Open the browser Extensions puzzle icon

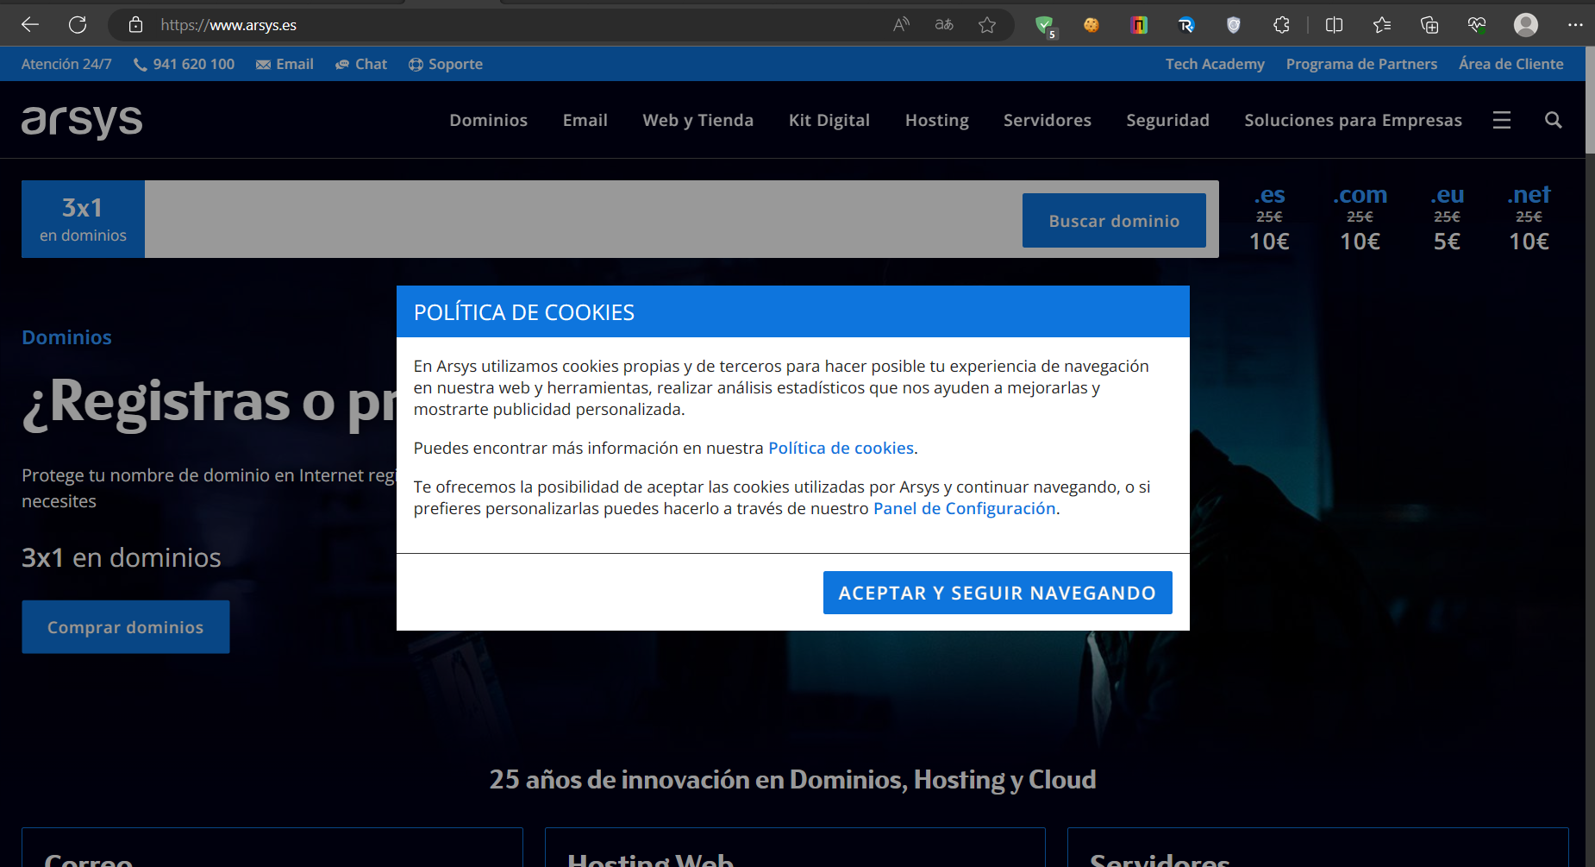[1282, 24]
